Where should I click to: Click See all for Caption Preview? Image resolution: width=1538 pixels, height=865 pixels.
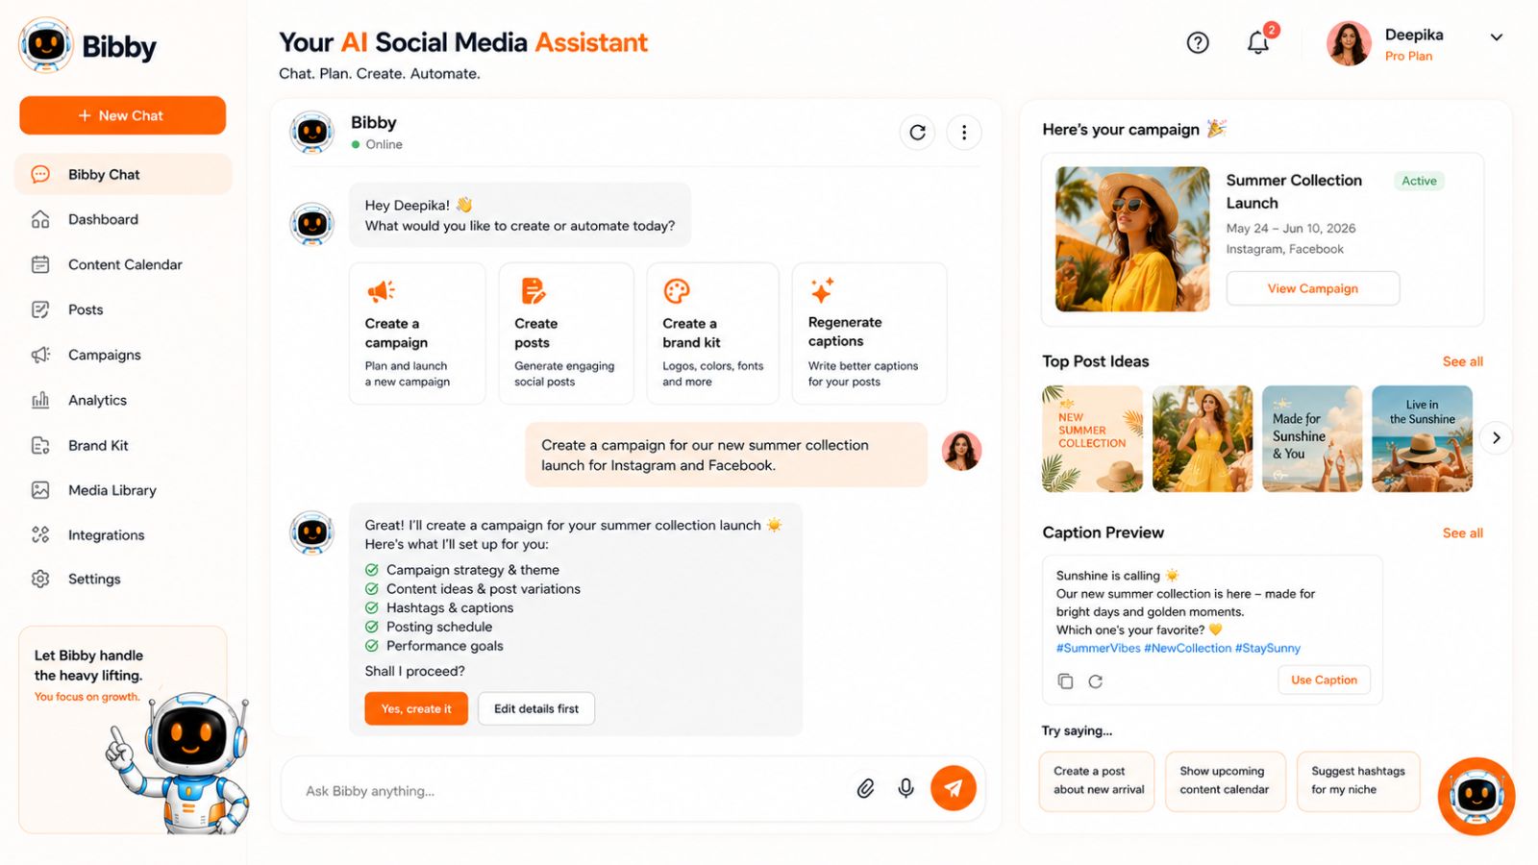(x=1462, y=532)
